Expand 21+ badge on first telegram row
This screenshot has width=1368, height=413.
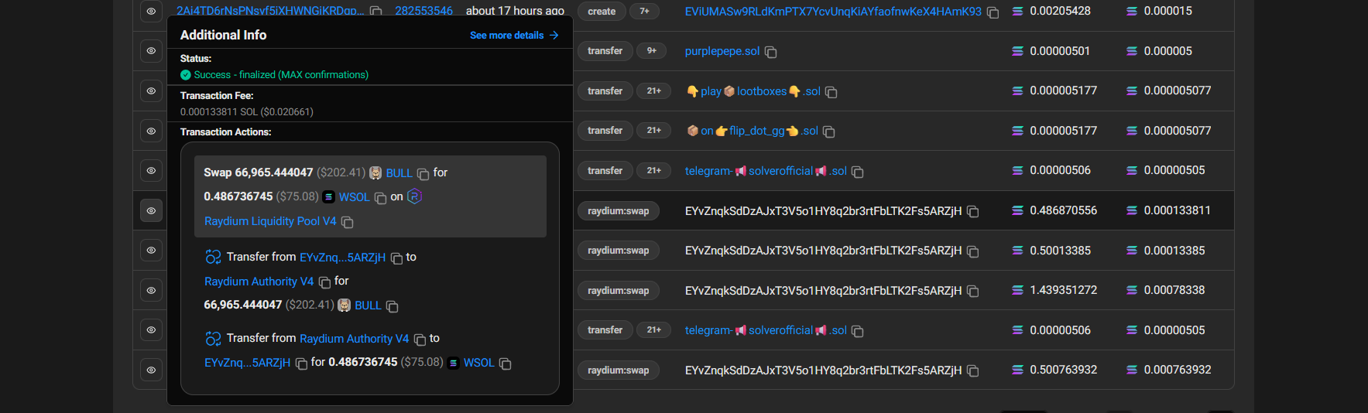tap(654, 171)
